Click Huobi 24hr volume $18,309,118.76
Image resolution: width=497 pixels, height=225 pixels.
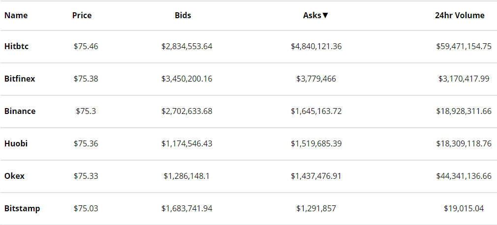click(464, 143)
